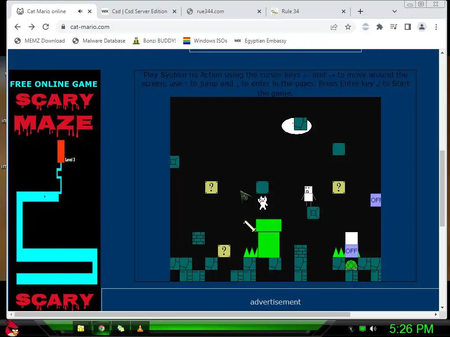Click the question block above the cat's left

pyautogui.click(x=211, y=187)
